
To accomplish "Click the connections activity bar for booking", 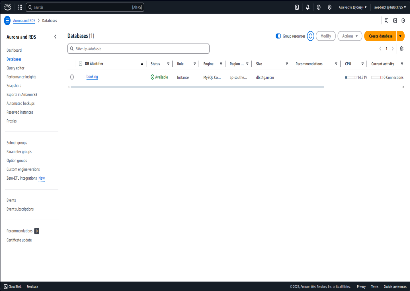I will [377, 77].
